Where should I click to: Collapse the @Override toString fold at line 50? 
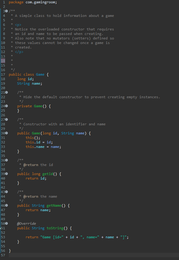(x=7, y=224)
